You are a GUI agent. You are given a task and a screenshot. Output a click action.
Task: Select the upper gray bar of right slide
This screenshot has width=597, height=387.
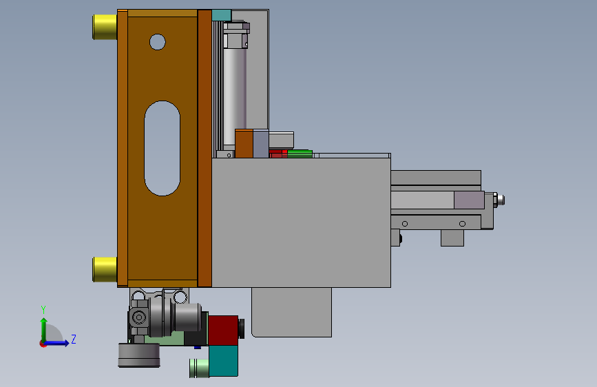coord(436,178)
